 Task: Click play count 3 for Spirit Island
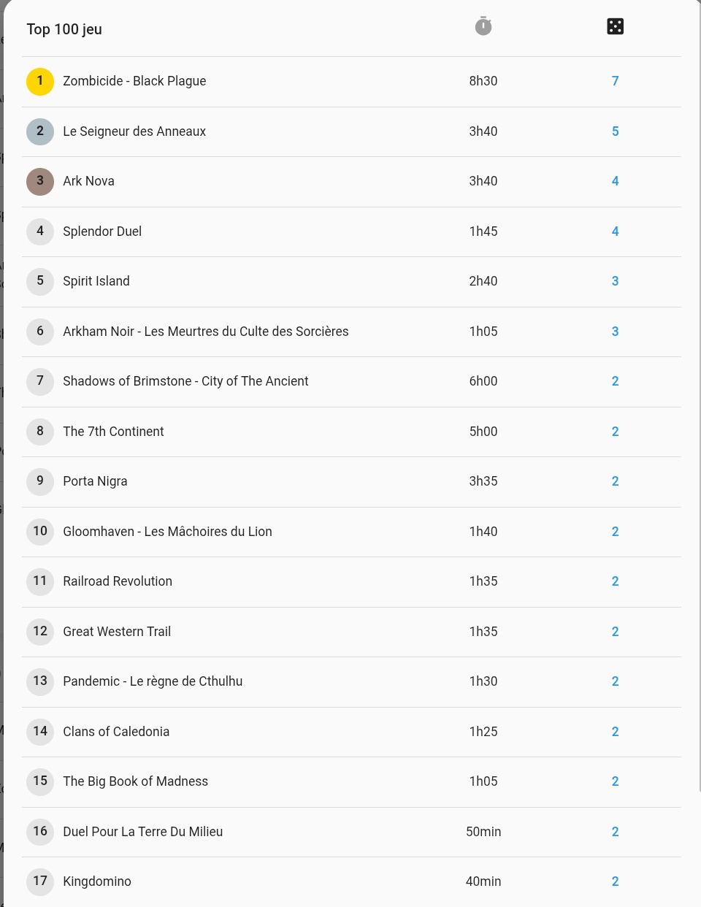click(x=615, y=281)
